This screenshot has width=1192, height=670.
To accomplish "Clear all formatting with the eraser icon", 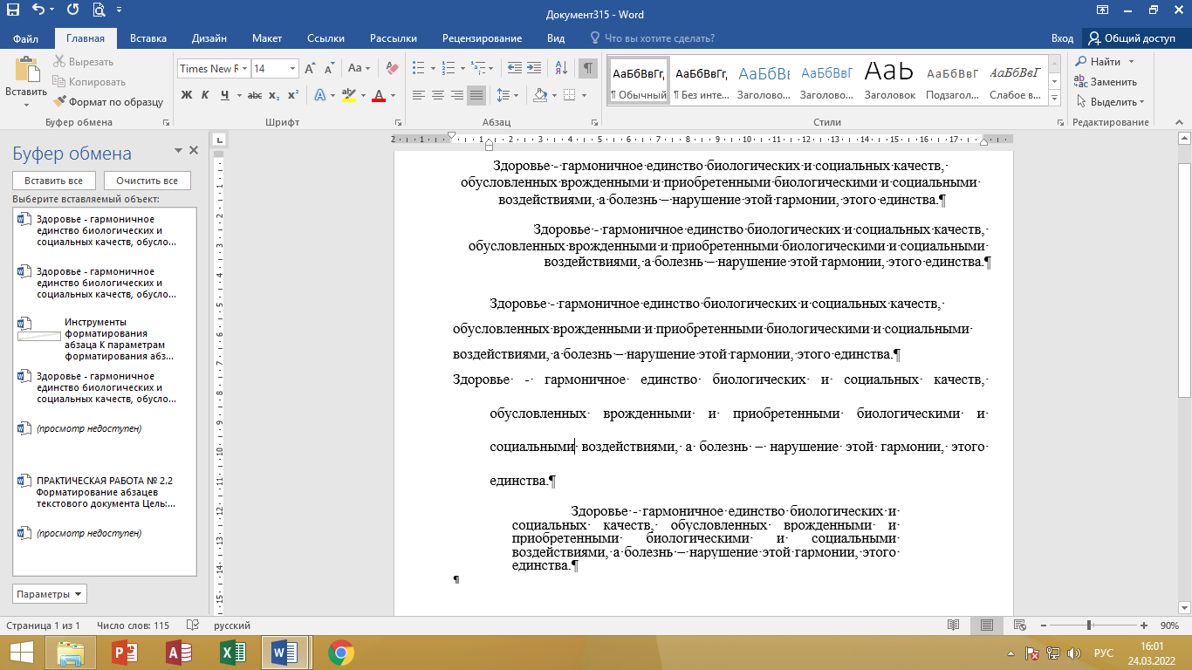I will tap(391, 68).
